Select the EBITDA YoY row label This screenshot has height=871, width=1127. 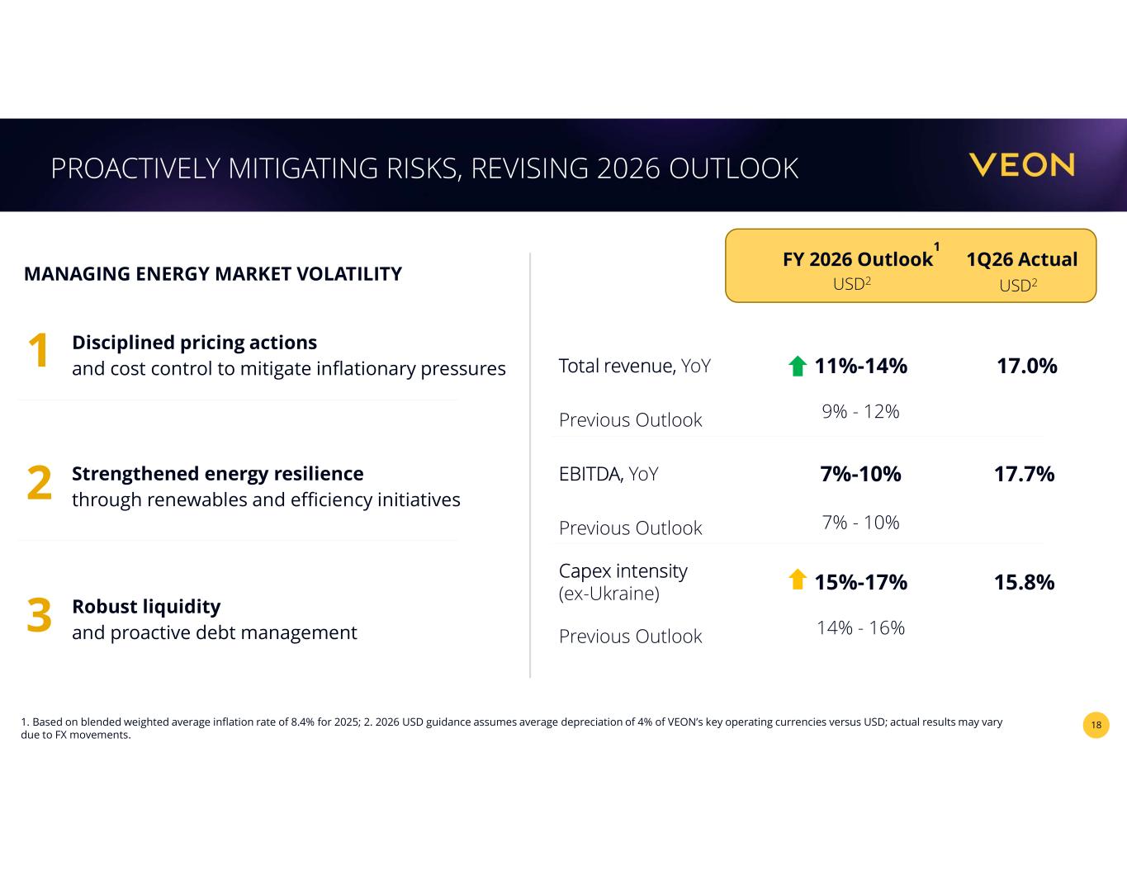[x=608, y=474]
